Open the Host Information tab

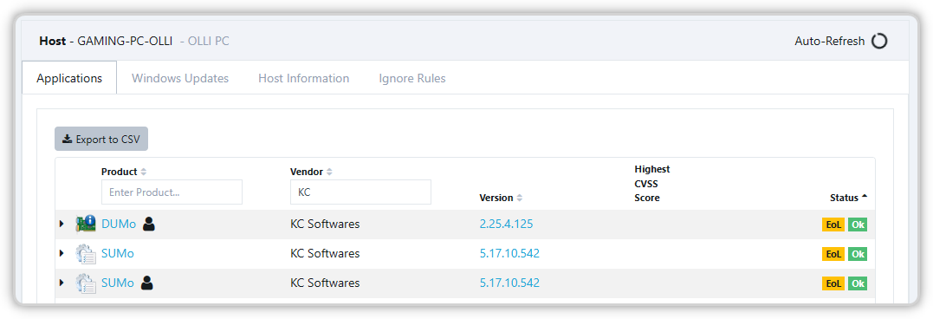[x=303, y=78]
